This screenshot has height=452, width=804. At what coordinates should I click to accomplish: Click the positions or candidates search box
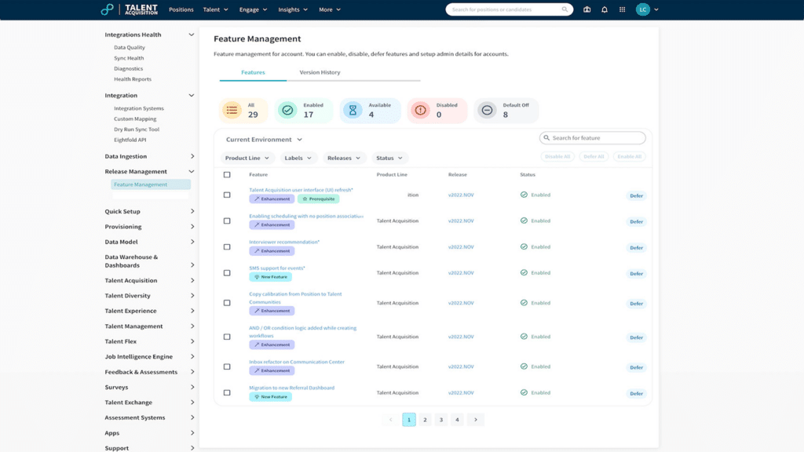tap(509, 9)
